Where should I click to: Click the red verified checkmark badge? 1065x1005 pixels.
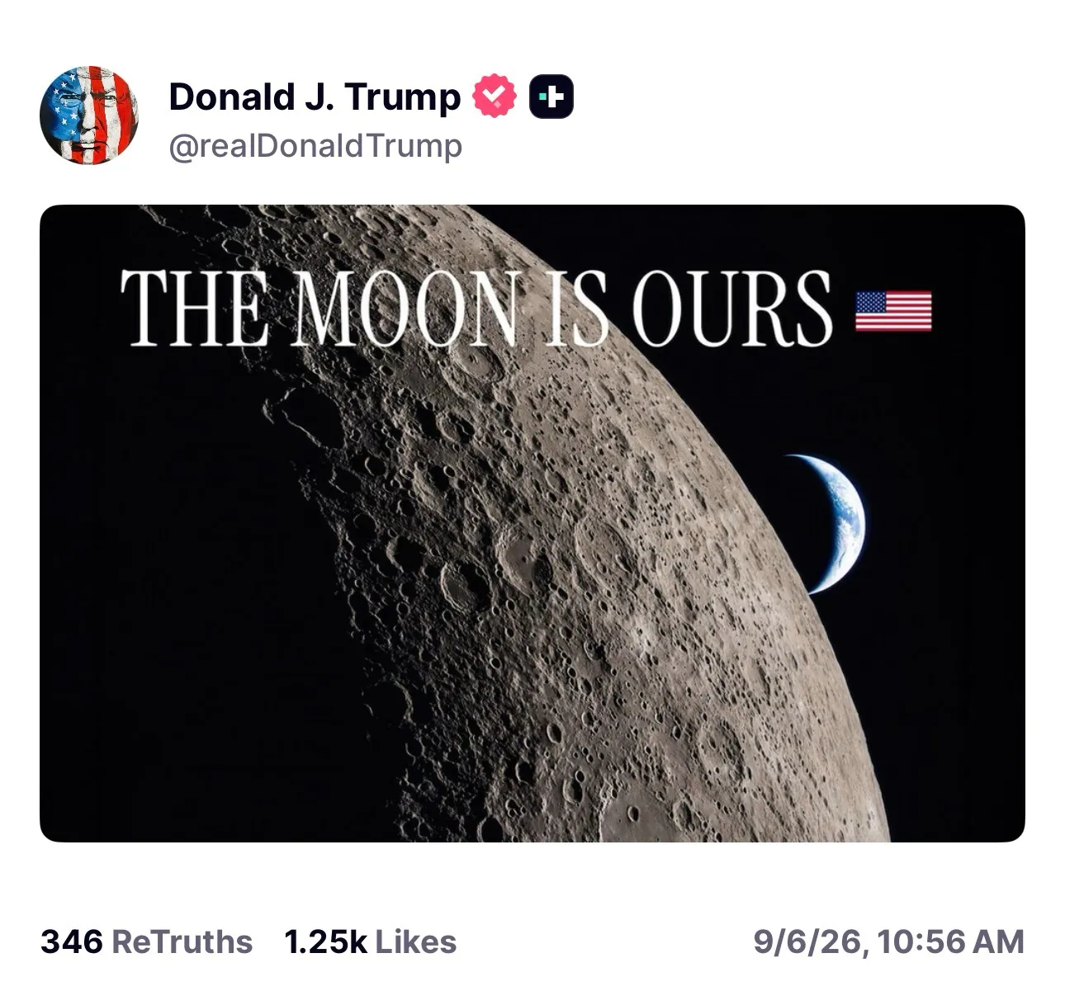pyautogui.click(x=494, y=97)
